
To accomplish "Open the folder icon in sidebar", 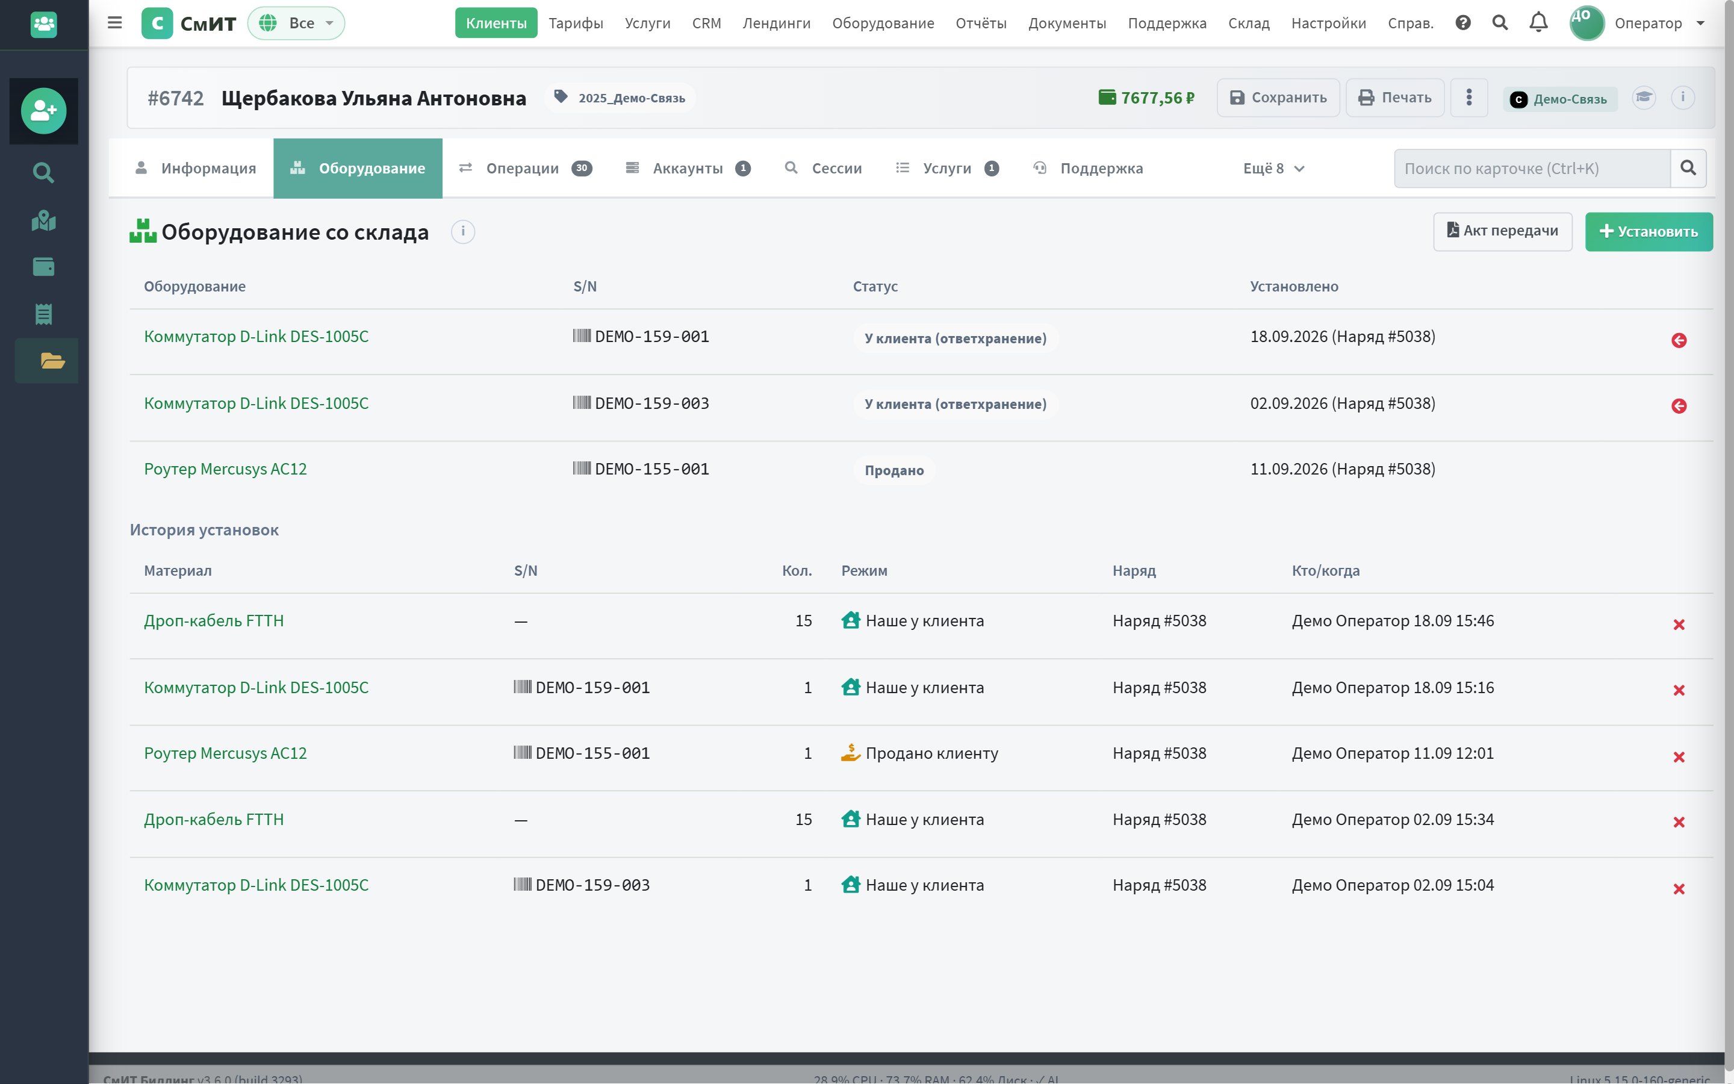I will pyautogui.click(x=52, y=361).
